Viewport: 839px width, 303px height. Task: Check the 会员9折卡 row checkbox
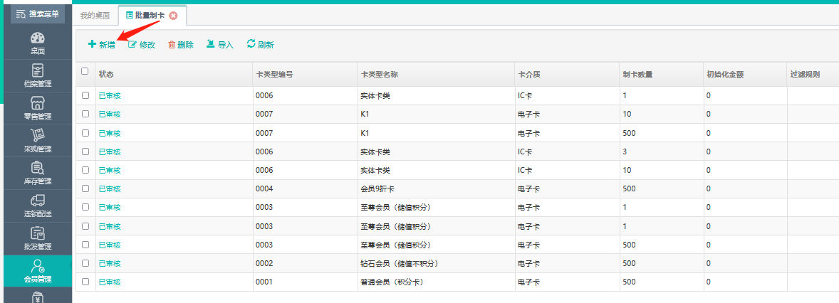(85, 188)
